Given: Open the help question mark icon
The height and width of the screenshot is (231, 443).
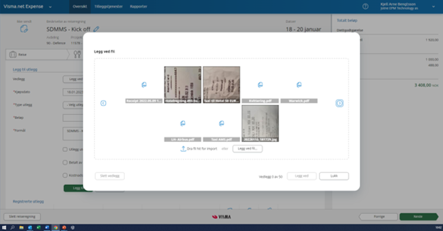Looking at the screenshot, I should click(365, 7).
